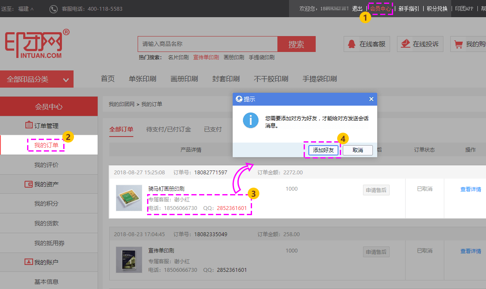Open the 全部印品分类 category dropdown
Image resolution: width=486 pixels, height=289 pixels.
pos(37,79)
